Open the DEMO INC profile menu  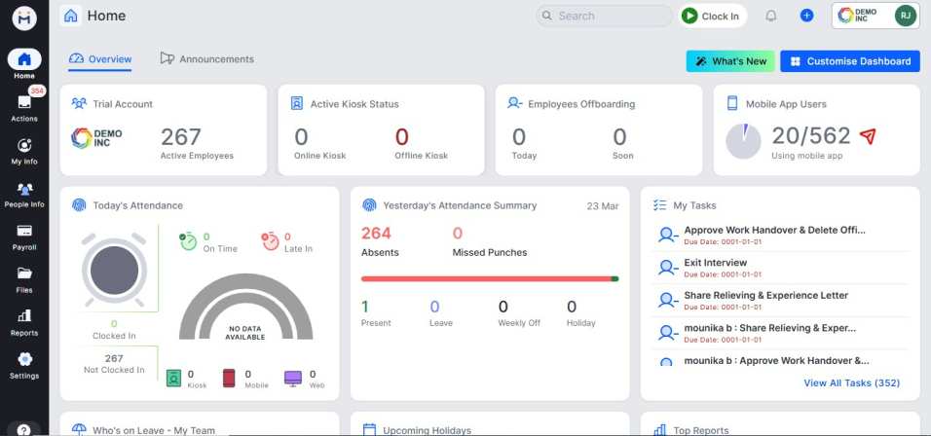876,16
